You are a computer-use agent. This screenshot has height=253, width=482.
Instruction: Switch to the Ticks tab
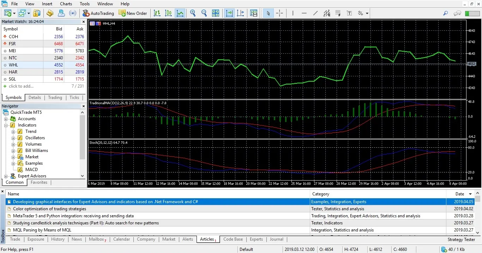click(x=74, y=98)
